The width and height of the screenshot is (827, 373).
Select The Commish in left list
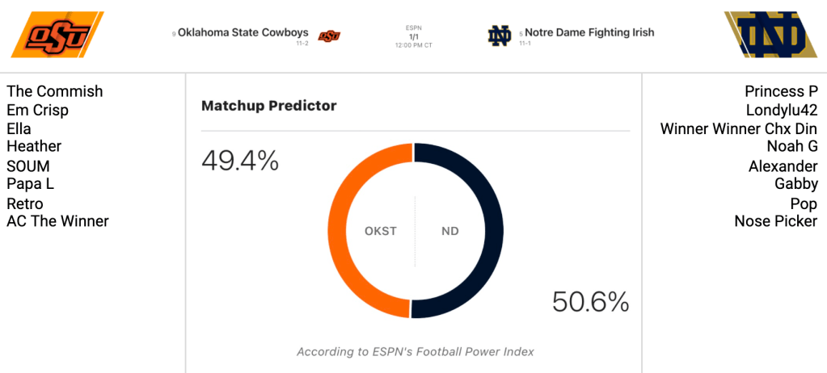[x=55, y=91]
